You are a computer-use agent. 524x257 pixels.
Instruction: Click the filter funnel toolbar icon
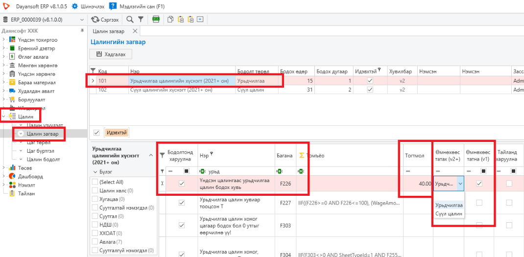pyautogui.click(x=141, y=20)
